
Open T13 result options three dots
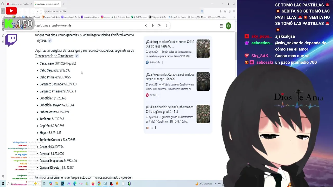coord(155,128)
